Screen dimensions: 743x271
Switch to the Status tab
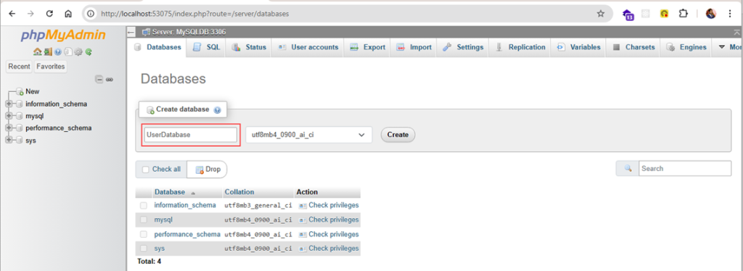(249, 47)
